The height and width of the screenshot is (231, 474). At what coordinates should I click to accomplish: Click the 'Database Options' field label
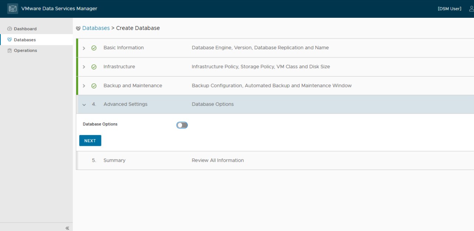100,124
